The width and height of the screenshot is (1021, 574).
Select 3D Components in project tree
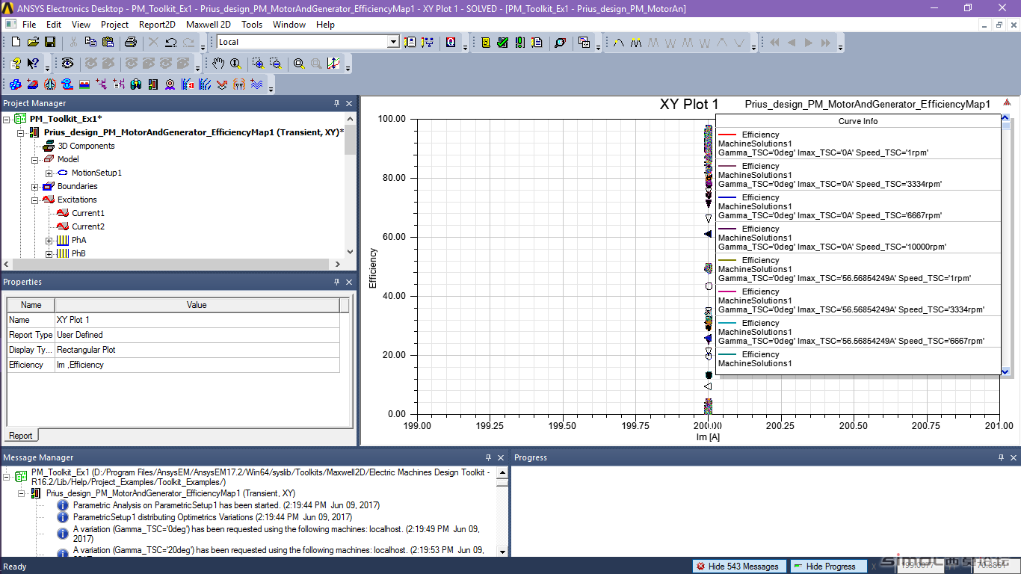click(86, 146)
